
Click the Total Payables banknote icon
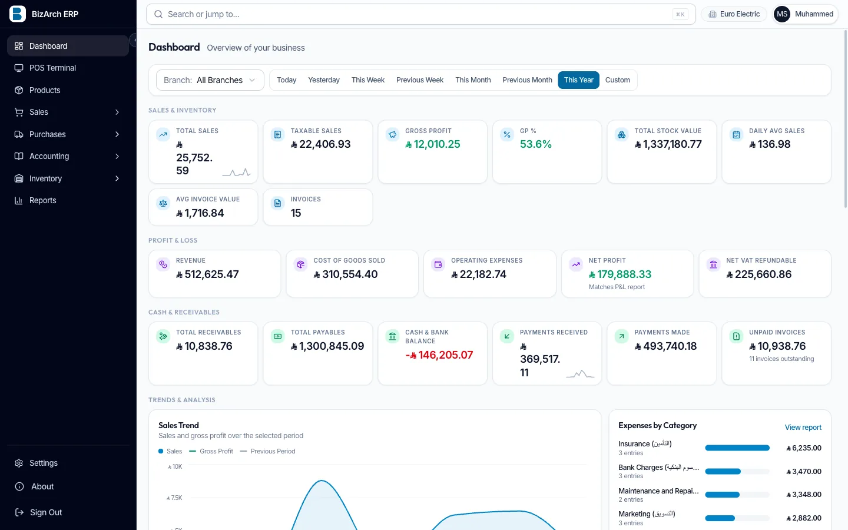click(277, 336)
